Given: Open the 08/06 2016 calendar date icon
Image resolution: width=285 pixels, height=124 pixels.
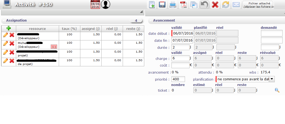Looking at the screenshot, I should pyautogui.click(x=95, y=5).
